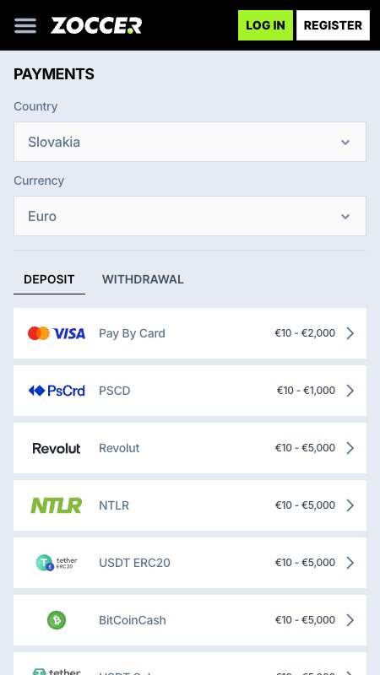Click the Log In button
380x675 pixels.
[265, 25]
